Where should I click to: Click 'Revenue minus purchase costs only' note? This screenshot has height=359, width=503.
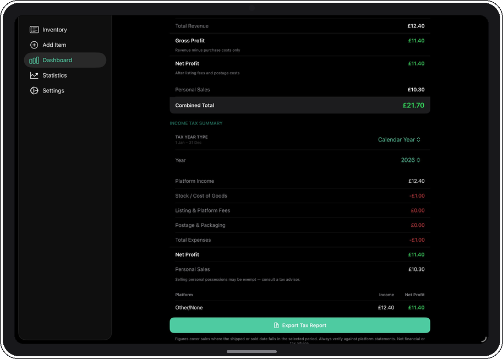[x=207, y=50]
